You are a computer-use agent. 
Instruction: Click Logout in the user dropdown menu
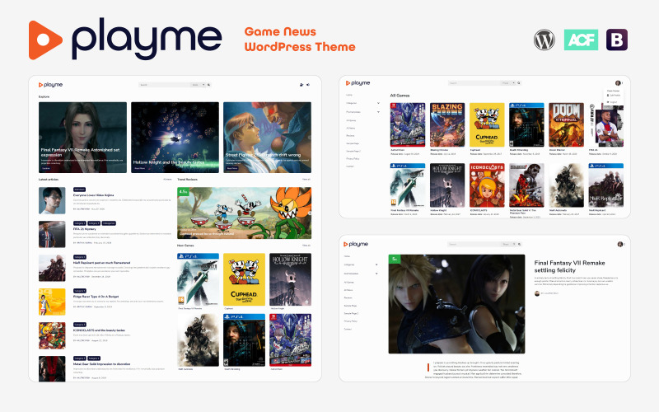tap(615, 102)
